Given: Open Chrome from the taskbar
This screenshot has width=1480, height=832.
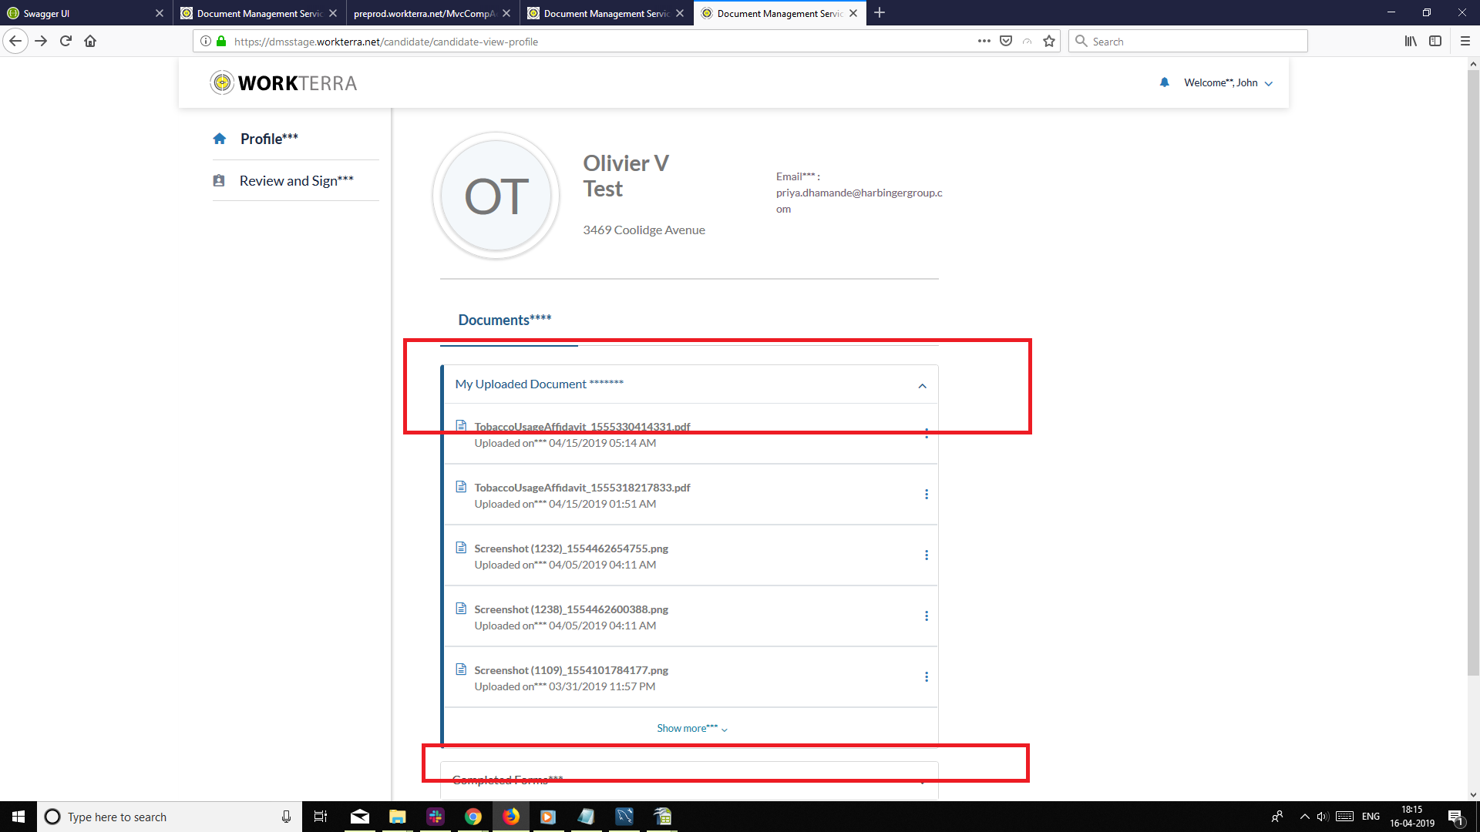Looking at the screenshot, I should [473, 817].
